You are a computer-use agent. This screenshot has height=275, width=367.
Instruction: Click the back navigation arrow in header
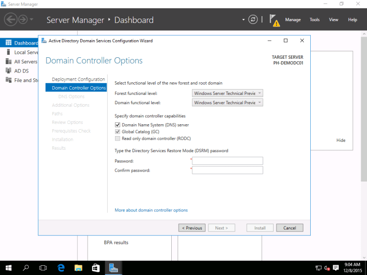10,20
